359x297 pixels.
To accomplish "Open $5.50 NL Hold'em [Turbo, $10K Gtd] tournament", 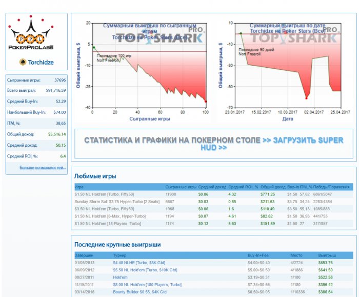I will click(x=145, y=270).
